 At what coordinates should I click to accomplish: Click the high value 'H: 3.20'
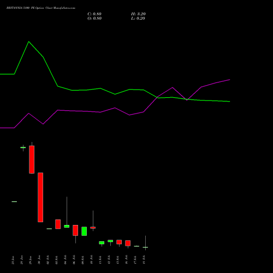coord(138,14)
